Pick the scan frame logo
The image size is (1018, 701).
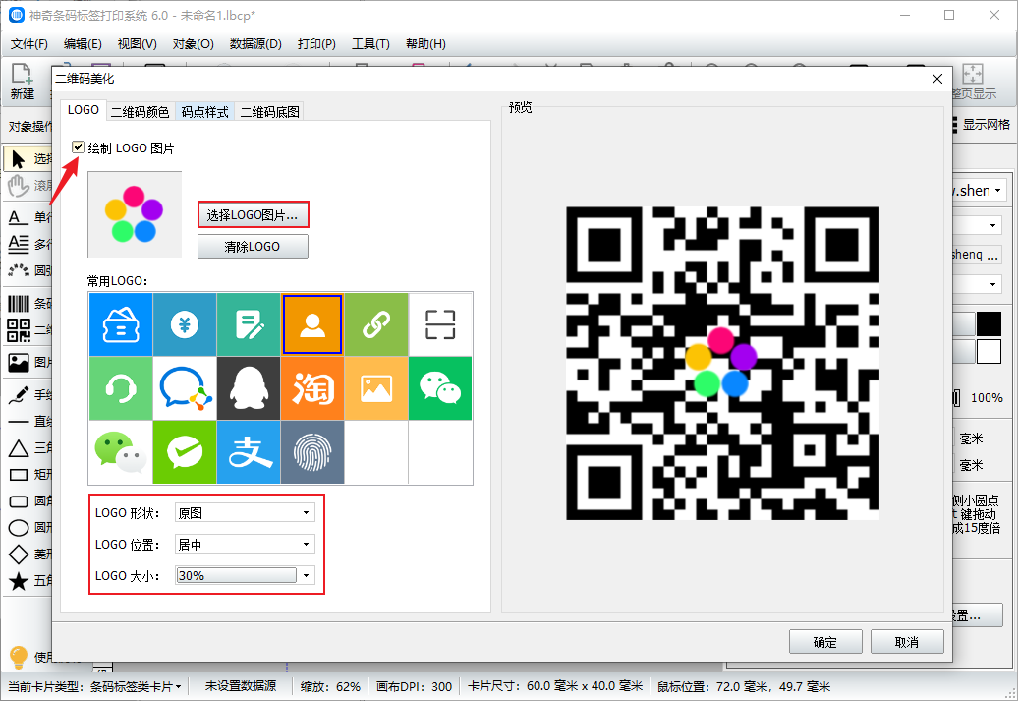point(440,324)
